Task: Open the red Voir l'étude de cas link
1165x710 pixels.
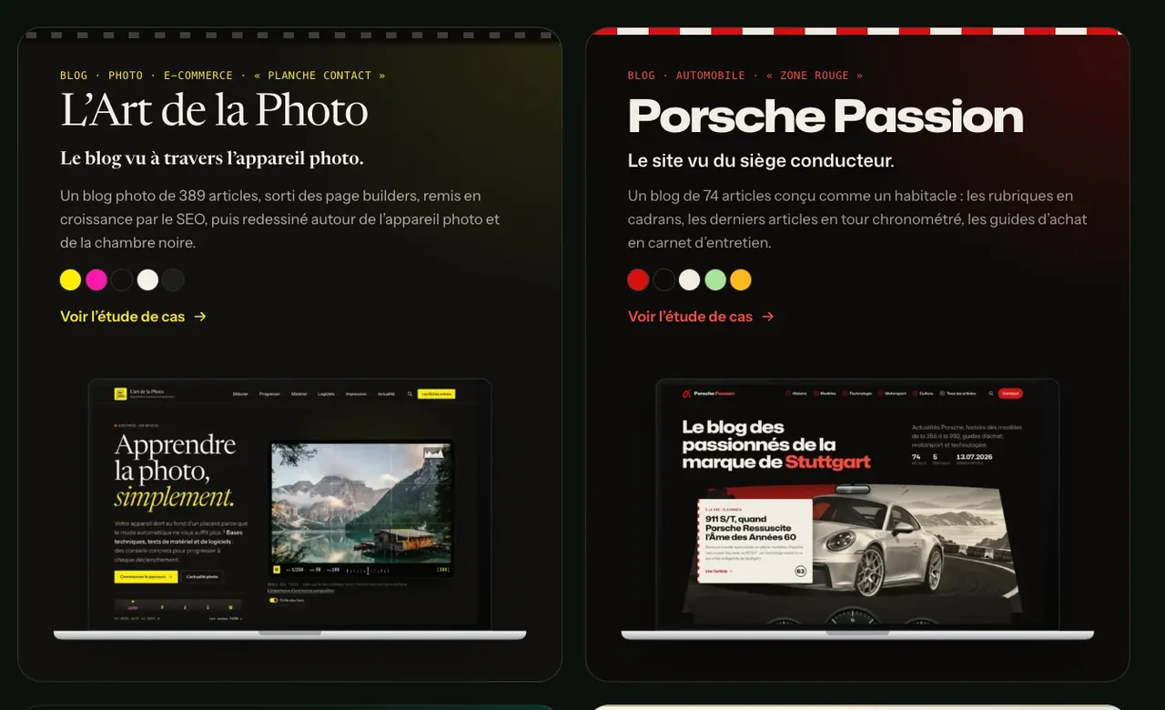Action: coord(701,317)
